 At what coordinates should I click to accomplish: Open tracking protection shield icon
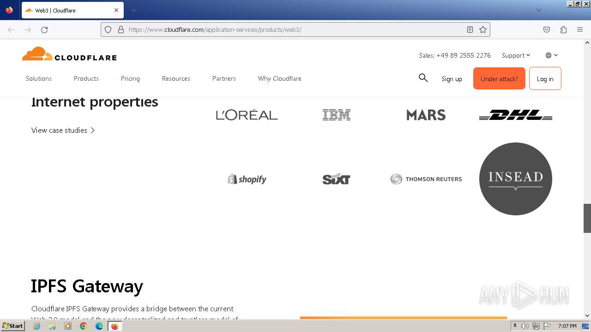[x=108, y=30]
